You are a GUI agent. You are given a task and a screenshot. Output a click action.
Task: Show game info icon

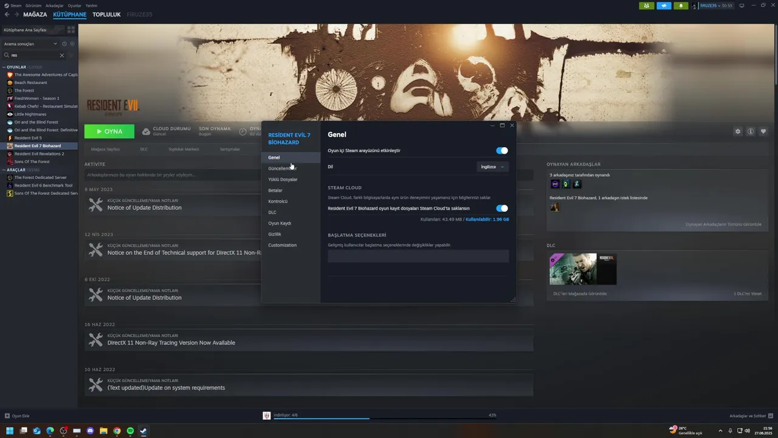(751, 131)
